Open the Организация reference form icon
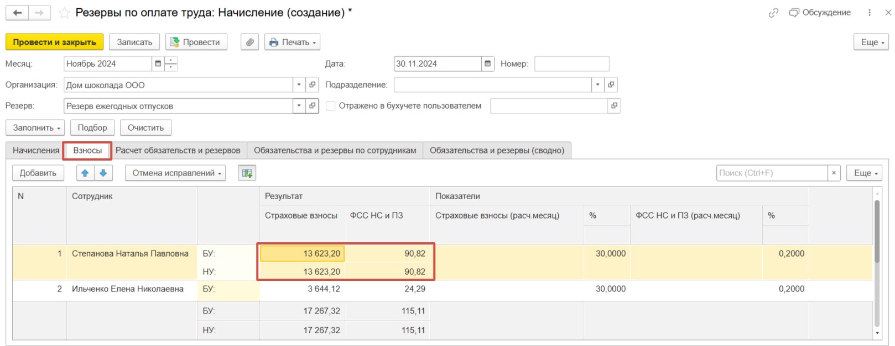This screenshot has height=346, width=895. 313,84
